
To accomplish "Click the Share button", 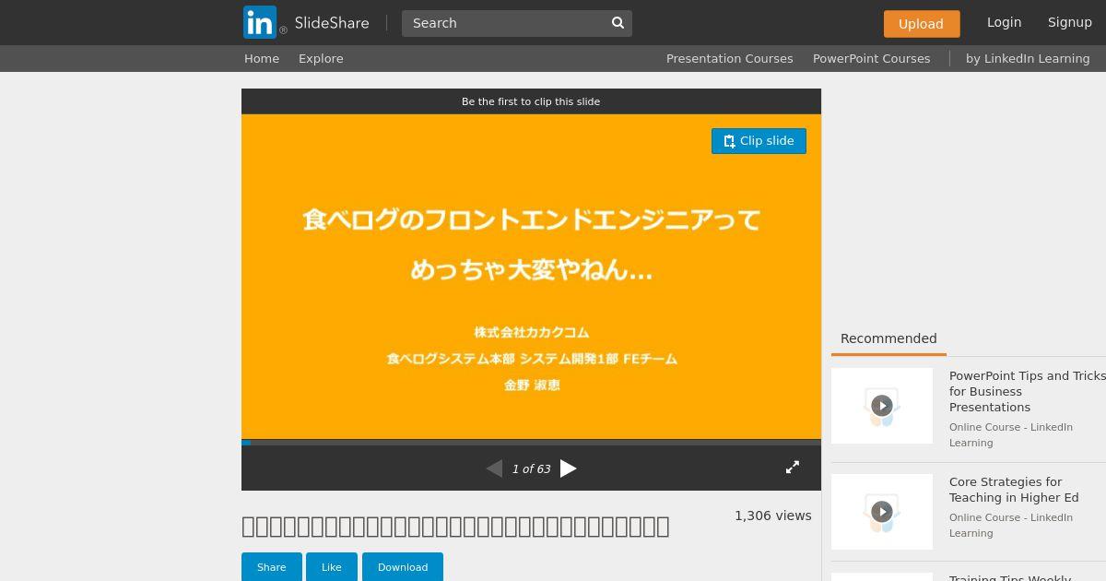I will (x=272, y=567).
